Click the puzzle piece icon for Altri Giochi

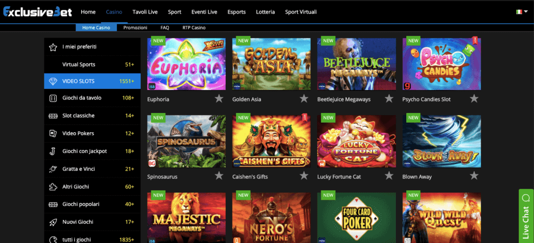coord(53,187)
